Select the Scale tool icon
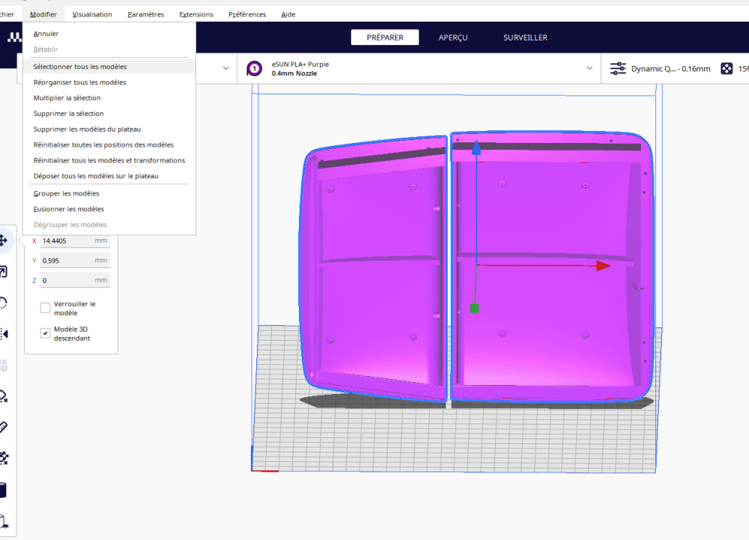This screenshot has width=749, height=540. tap(3, 272)
